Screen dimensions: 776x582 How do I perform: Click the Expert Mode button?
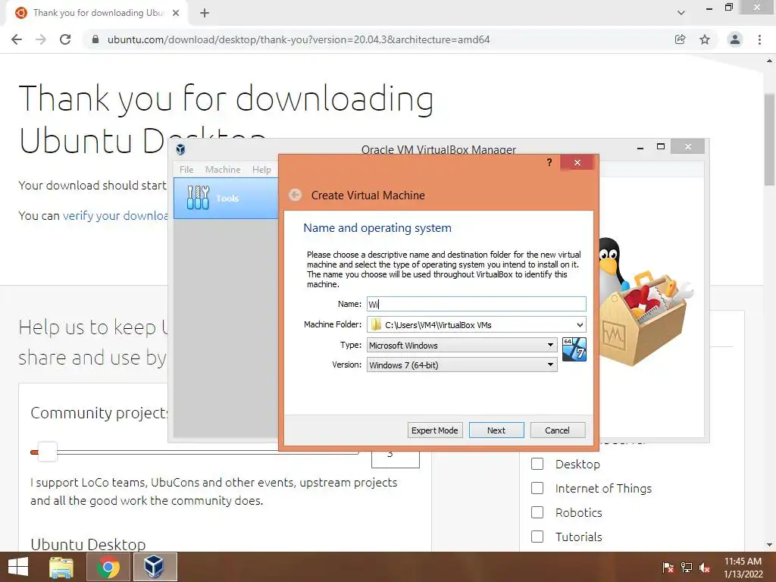coord(434,430)
